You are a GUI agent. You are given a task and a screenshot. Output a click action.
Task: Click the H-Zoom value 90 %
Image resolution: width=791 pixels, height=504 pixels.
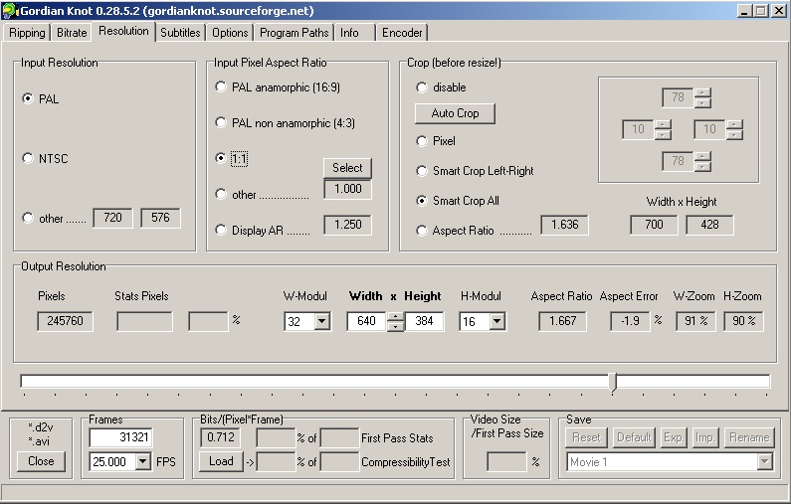pyautogui.click(x=743, y=321)
